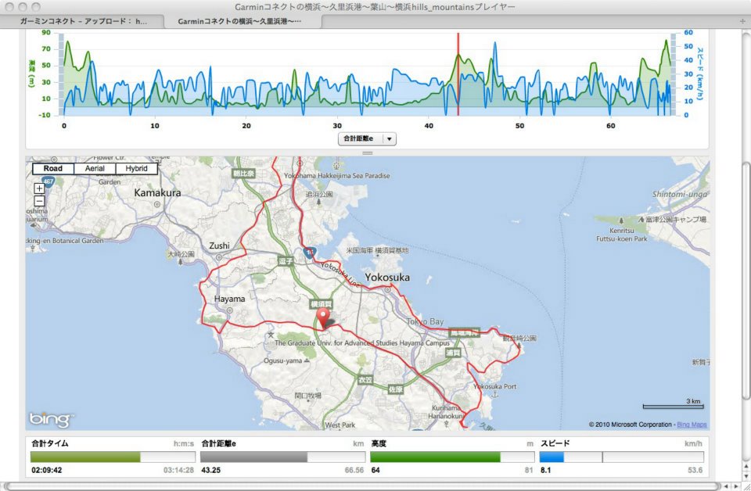Click the 朝比奈 interchange sign on the map
Viewport: 751px width, 491px height.
(243, 174)
